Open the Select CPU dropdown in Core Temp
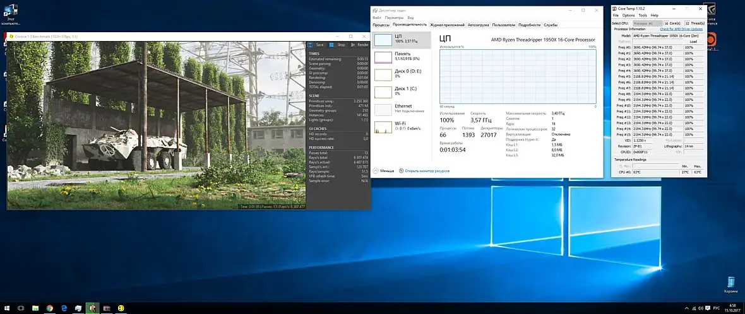 [x=648, y=23]
